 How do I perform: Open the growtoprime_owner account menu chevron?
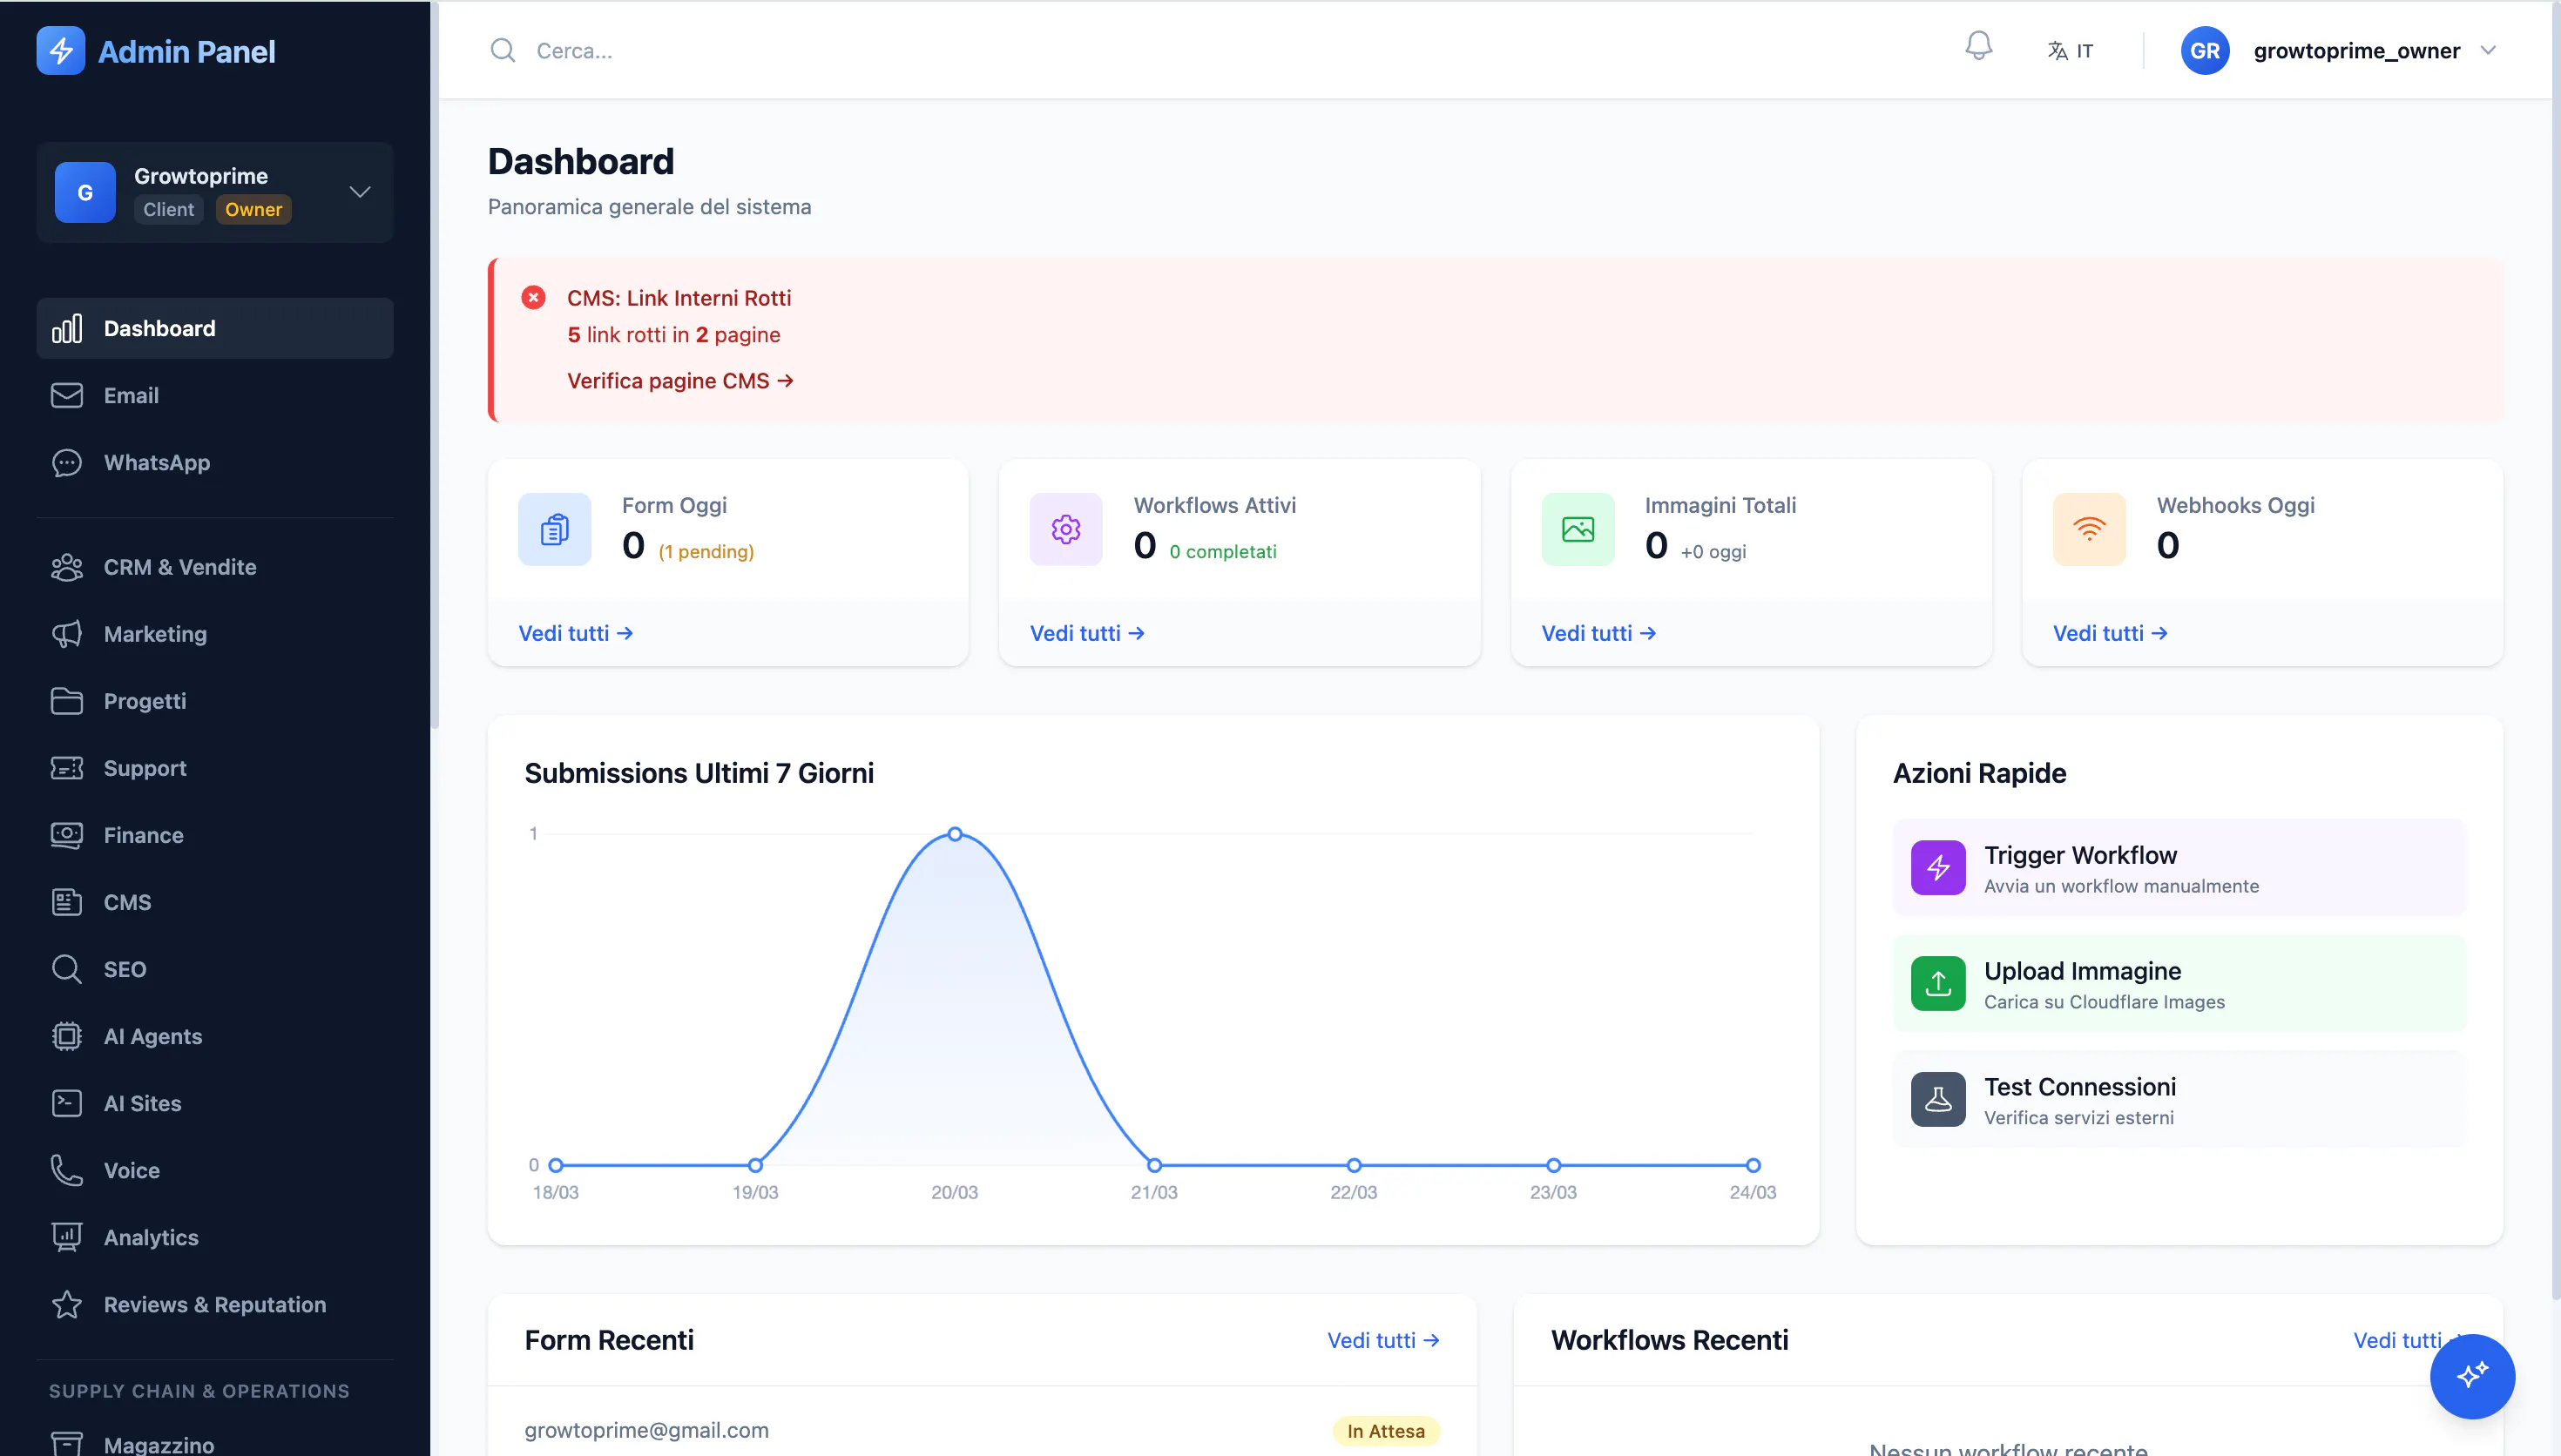(2488, 50)
